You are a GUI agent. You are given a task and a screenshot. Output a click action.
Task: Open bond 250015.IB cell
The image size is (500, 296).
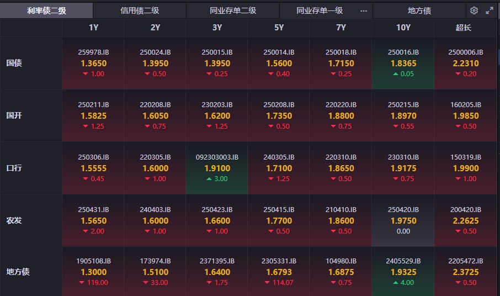(217, 63)
